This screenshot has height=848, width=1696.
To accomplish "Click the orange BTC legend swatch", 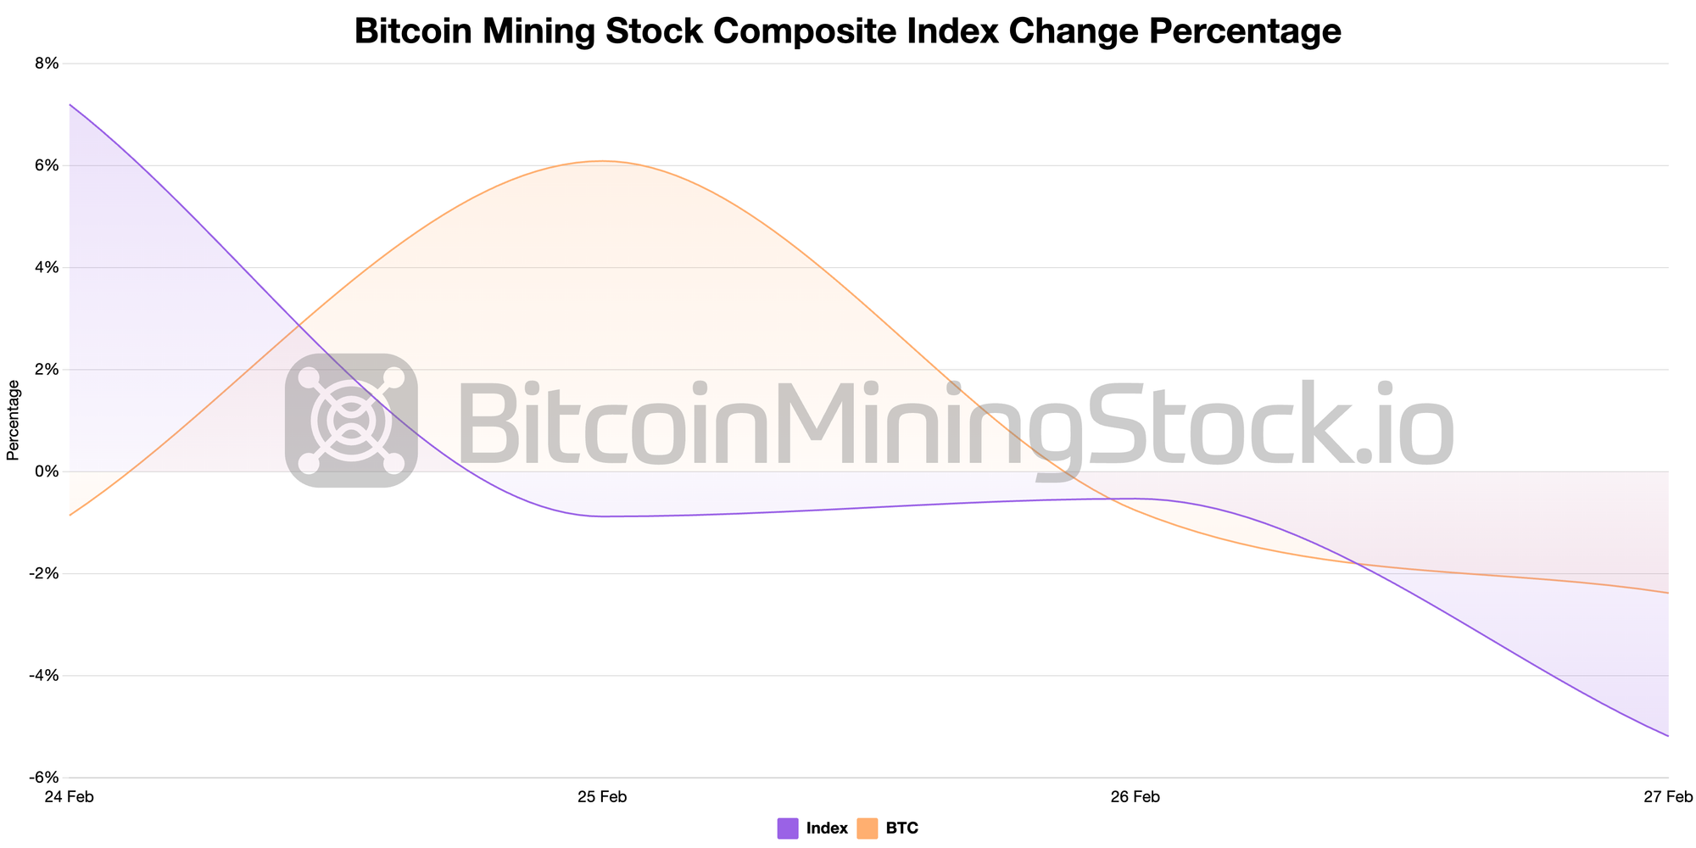I will (868, 828).
